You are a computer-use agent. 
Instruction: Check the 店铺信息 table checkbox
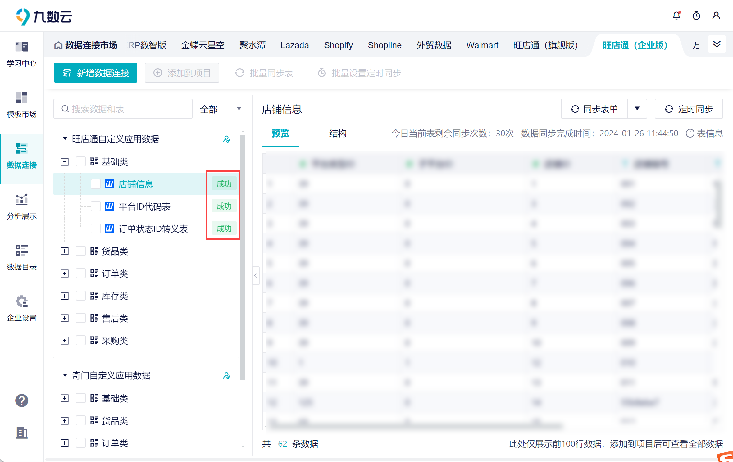pyautogui.click(x=96, y=184)
